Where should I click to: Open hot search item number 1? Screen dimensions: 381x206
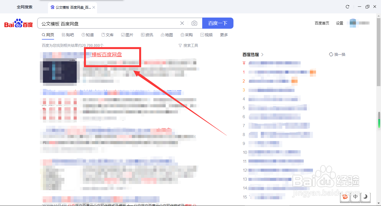pos(279,72)
